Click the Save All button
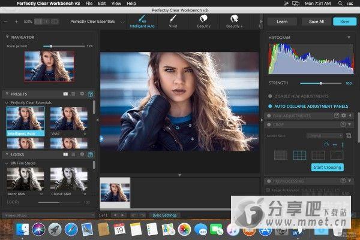The height and width of the screenshot is (240, 360). point(316,22)
